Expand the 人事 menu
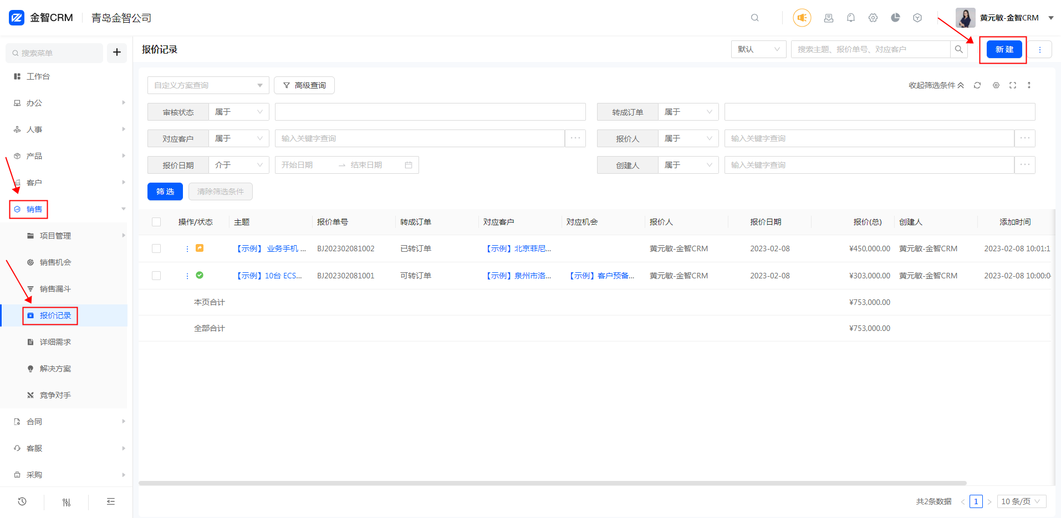The height and width of the screenshot is (518, 1061). [x=64, y=129]
